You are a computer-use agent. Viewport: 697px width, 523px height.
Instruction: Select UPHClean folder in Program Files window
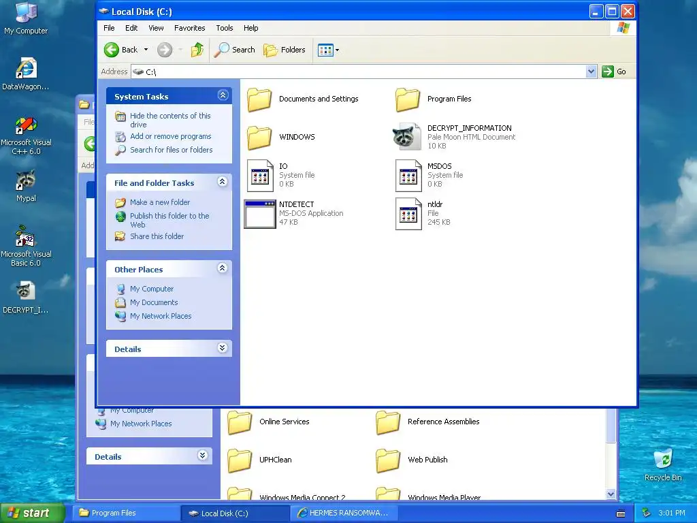coord(240,460)
